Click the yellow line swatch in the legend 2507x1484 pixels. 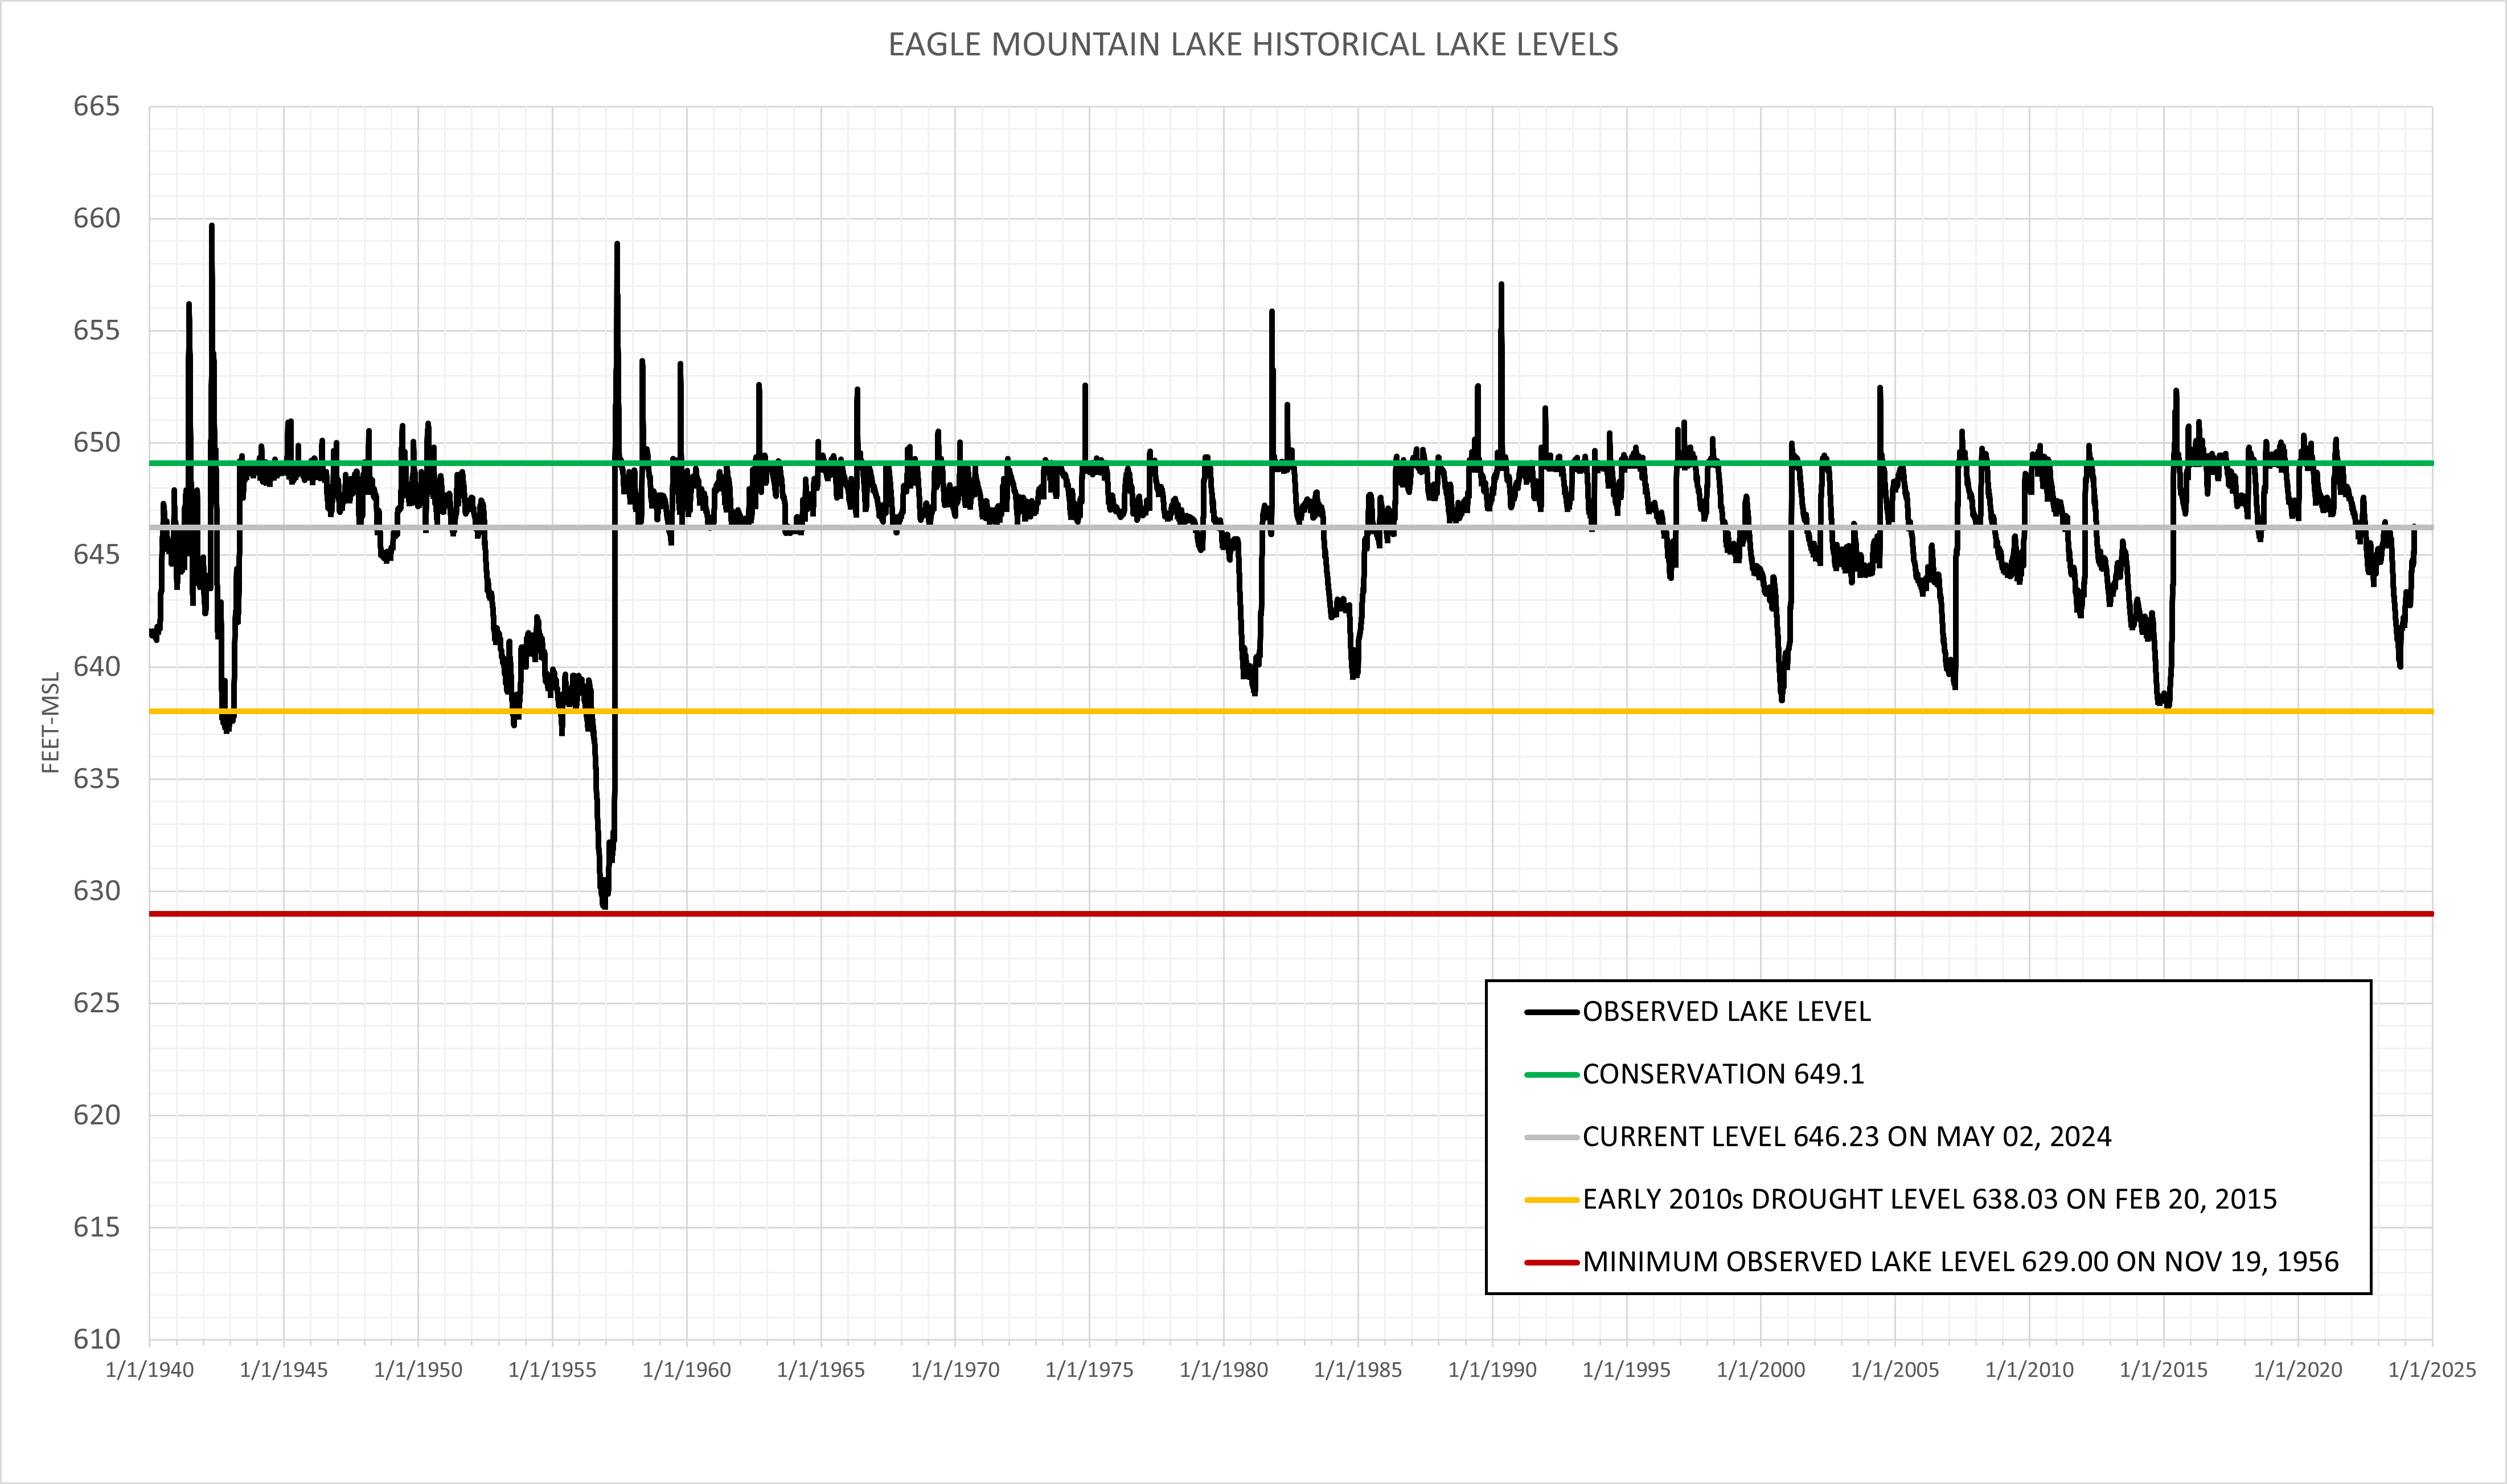click(x=1552, y=1200)
